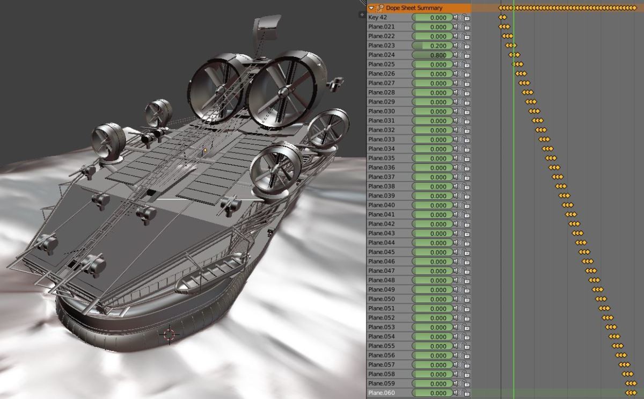Click the Key 42 channel name
Screen dimensions: 644x399
[x=377, y=17]
